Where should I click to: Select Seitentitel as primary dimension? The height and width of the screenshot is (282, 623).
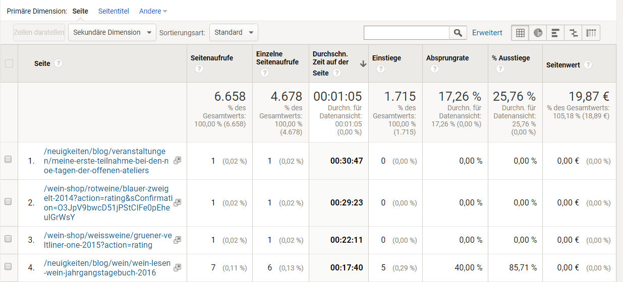tap(114, 11)
